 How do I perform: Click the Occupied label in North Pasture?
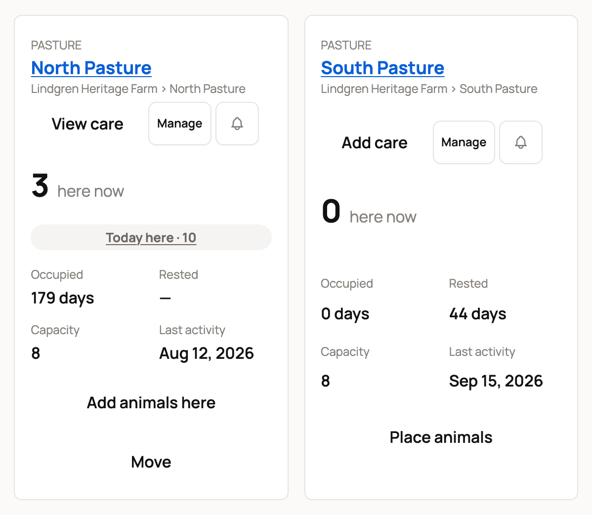(x=57, y=275)
